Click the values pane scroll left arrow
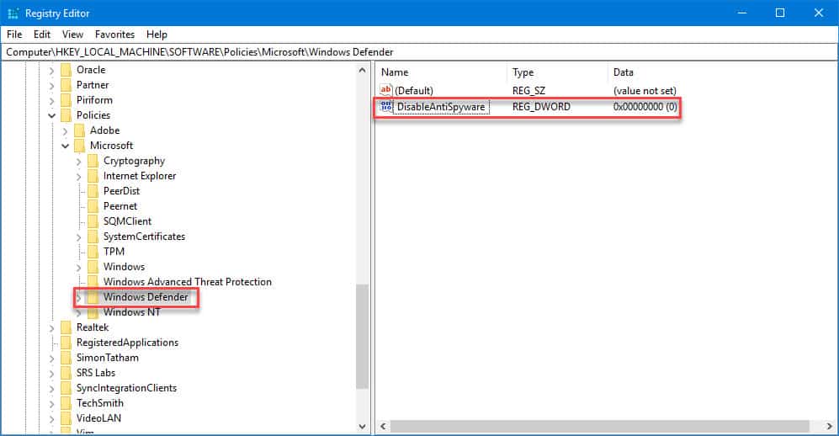Image resolution: width=839 pixels, height=436 pixels. point(383,427)
